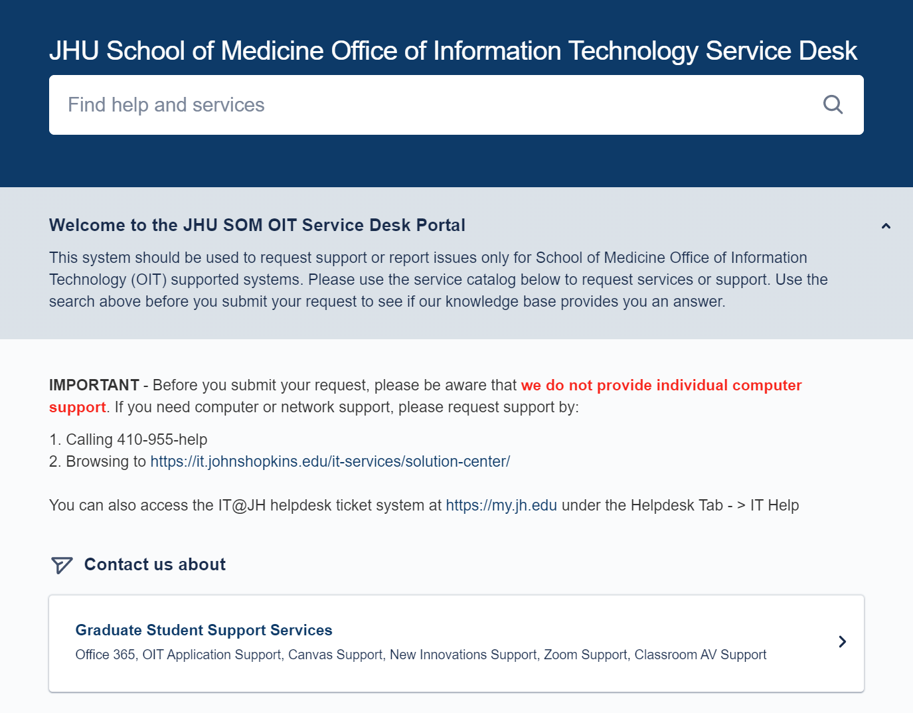Screen dimensions: 913x713
Task: Click the bold IMPORTANT label
Action: click(94, 385)
